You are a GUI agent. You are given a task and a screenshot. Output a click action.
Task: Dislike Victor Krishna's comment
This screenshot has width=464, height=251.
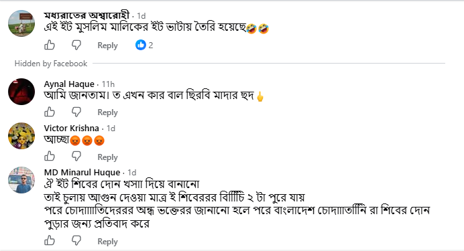tap(76, 157)
